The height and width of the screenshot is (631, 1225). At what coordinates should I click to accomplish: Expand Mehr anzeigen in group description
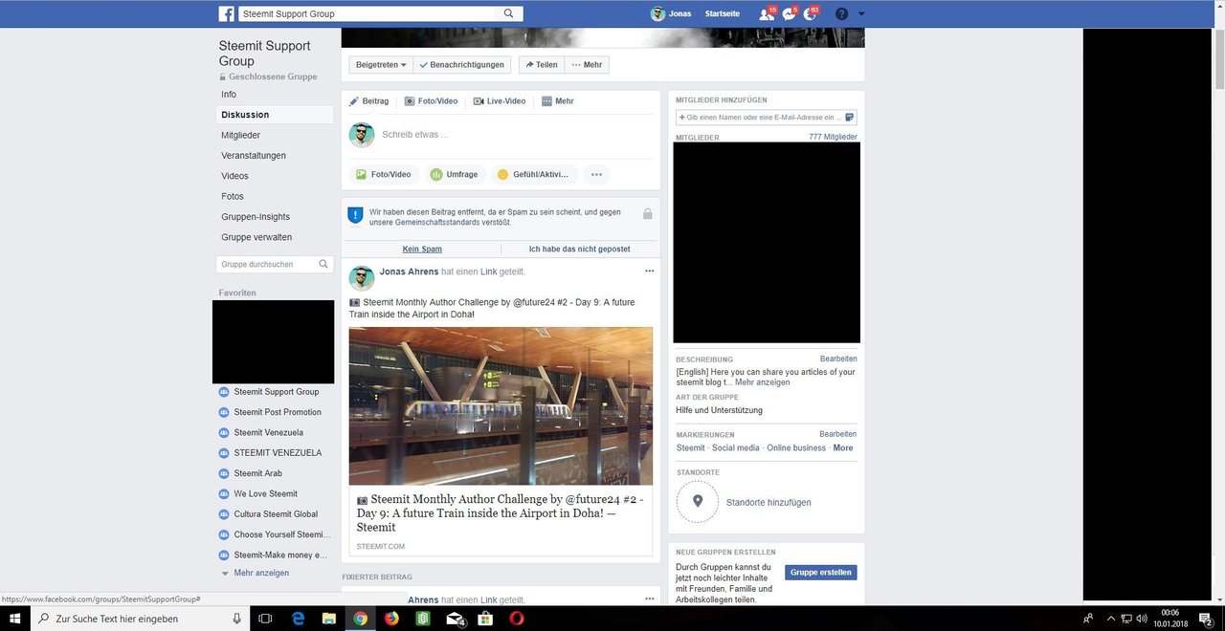[763, 382]
